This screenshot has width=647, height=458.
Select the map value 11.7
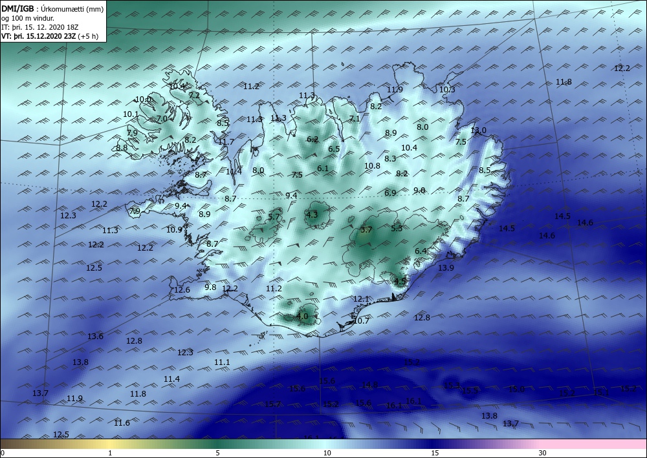click(x=226, y=142)
